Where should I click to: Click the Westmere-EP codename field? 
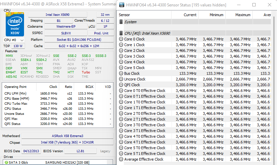pyautogui.click(x=66, y=27)
